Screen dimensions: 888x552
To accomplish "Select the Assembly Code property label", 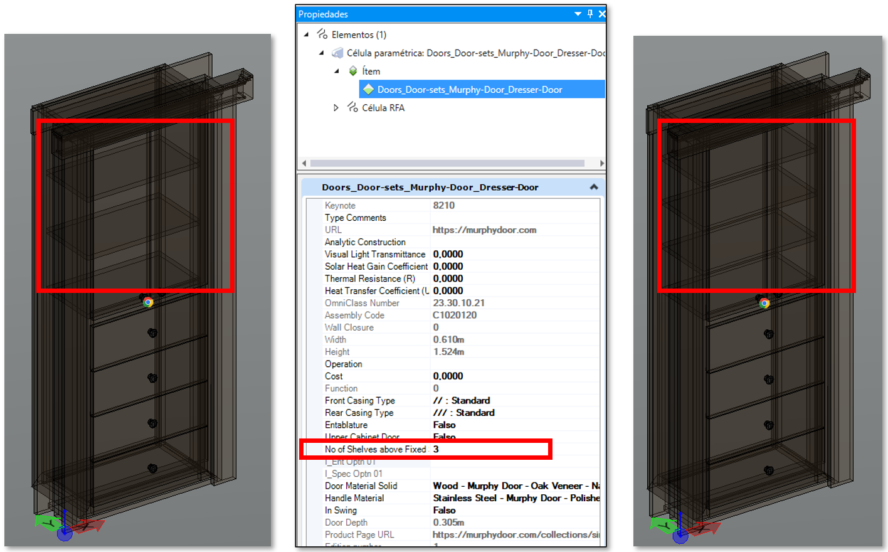I will [354, 315].
